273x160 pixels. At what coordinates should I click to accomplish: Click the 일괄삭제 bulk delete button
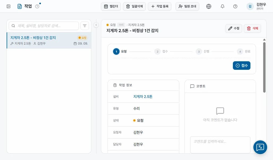click(x=134, y=6)
